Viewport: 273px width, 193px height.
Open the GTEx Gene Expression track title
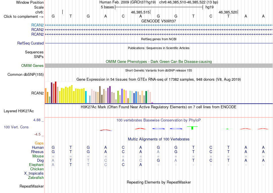(x=159, y=80)
